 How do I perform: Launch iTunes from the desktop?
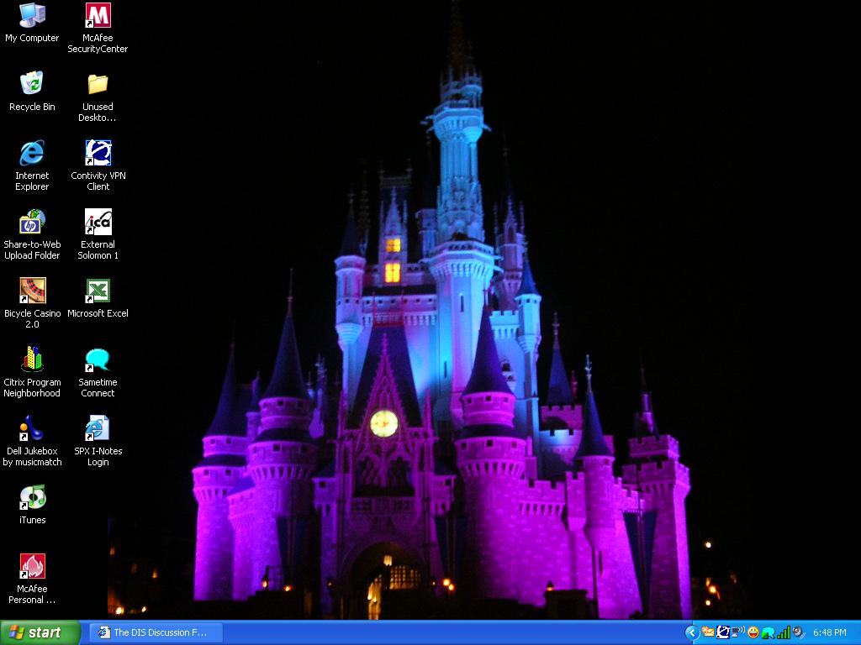point(32,505)
